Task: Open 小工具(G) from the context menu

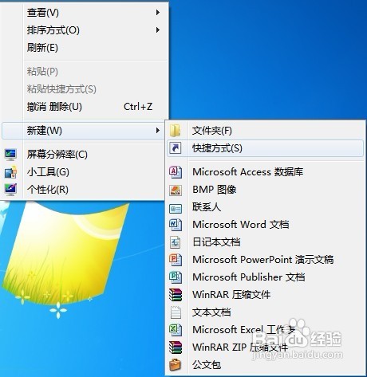Action: pos(83,172)
